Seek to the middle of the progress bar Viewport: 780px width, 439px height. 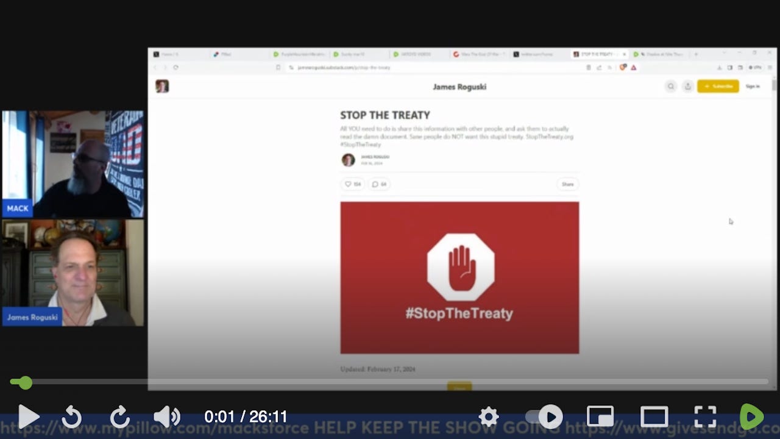390,382
